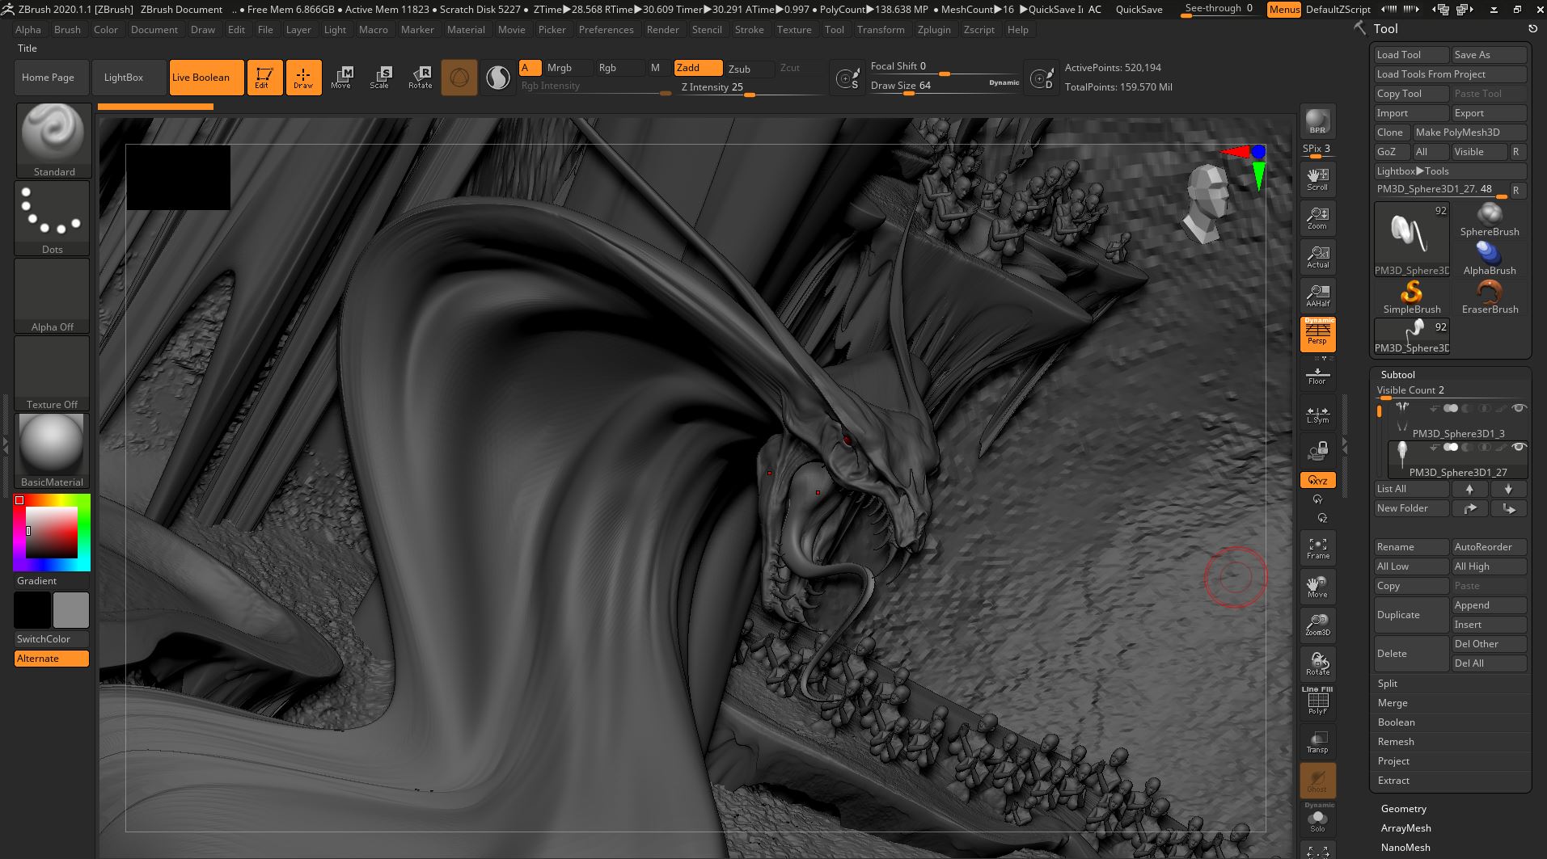Select the Move transform tool
Screen dimensions: 1547x859
(x=341, y=78)
